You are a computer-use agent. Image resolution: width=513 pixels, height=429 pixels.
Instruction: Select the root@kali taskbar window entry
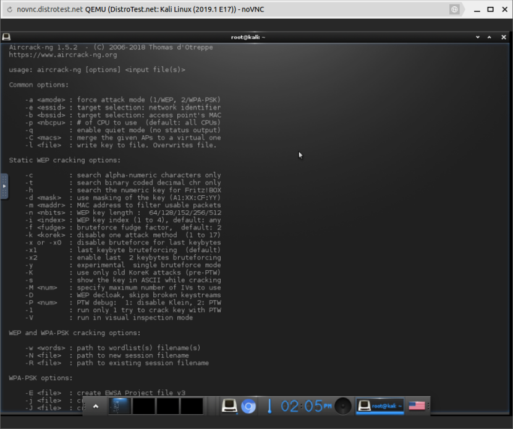(380, 406)
